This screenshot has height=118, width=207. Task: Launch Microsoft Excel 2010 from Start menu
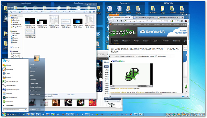[x=15, y=81]
